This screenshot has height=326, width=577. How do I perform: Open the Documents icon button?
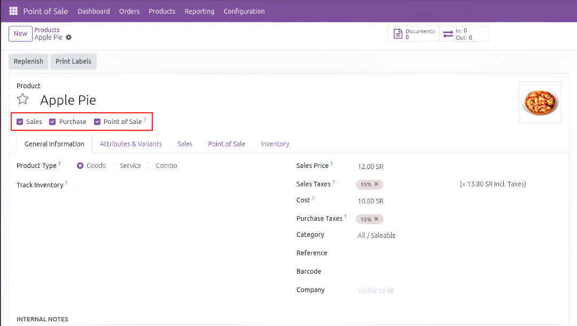tap(397, 34)
